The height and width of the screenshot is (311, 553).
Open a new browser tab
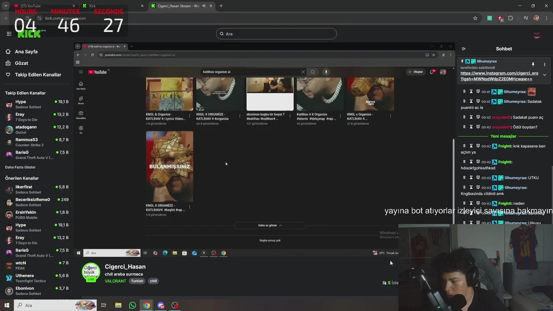click(221, 6)
